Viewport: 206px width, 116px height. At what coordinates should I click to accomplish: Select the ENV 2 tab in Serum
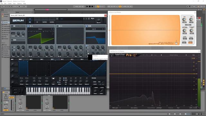[x=31, y=59]
